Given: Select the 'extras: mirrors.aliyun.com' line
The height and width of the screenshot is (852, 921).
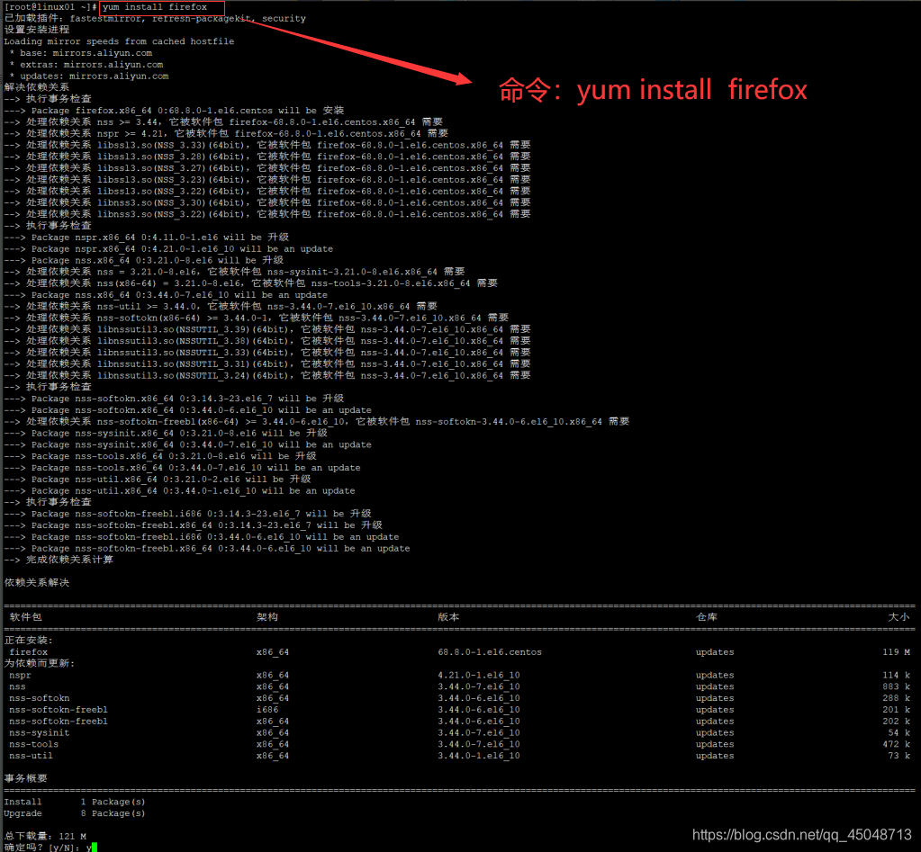Looking at the screenshot, I should click(x=86, y=65).
